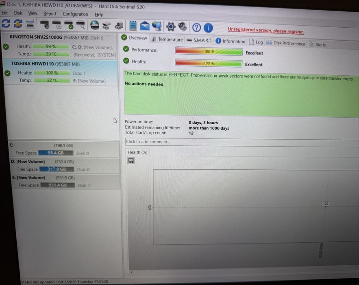Click the two gray disks toolbar icon
This screenshot has width=359, height=285.
[107, 26]
